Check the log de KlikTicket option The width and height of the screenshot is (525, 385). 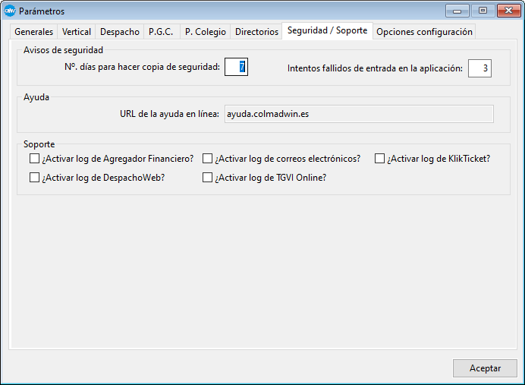tap(379, 159)
